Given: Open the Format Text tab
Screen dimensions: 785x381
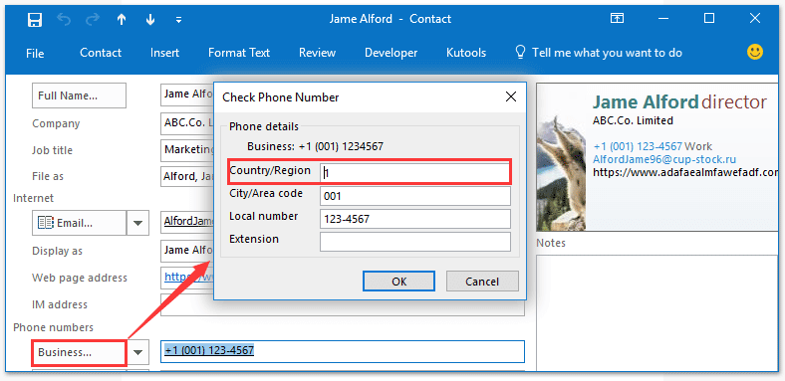Looking at the screenshot, I should (x=239, y=53).
